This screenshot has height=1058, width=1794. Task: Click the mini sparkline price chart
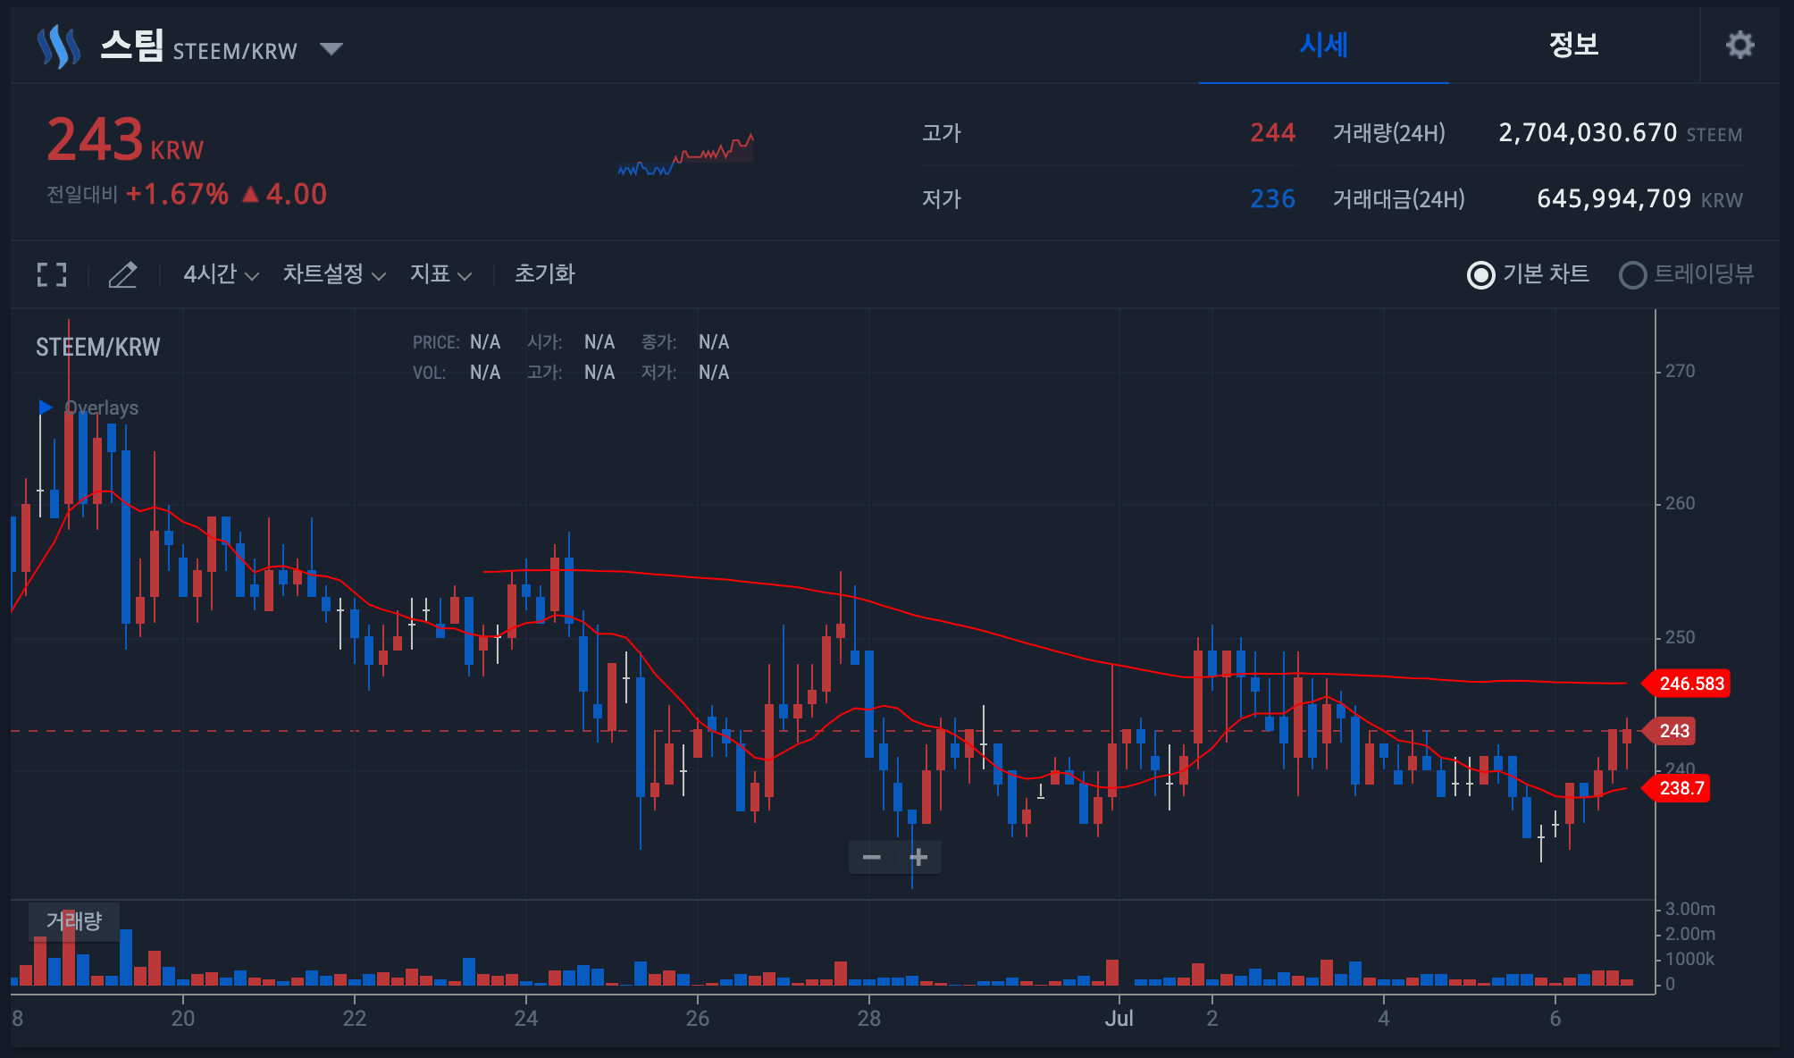pyautogui.click(x=686, y=154)
